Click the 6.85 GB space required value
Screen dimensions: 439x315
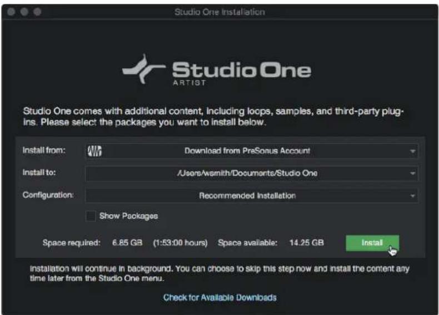pyautogui.click(x=127, y=242)
